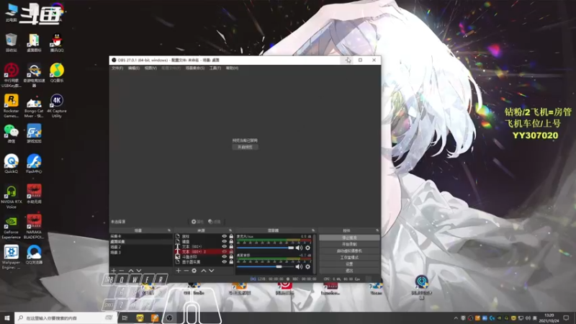The image size is (576, 324).
Task: Select the 采集卡 scene in the scenes list
Action: pyautogui.click(x=141, y=236)
